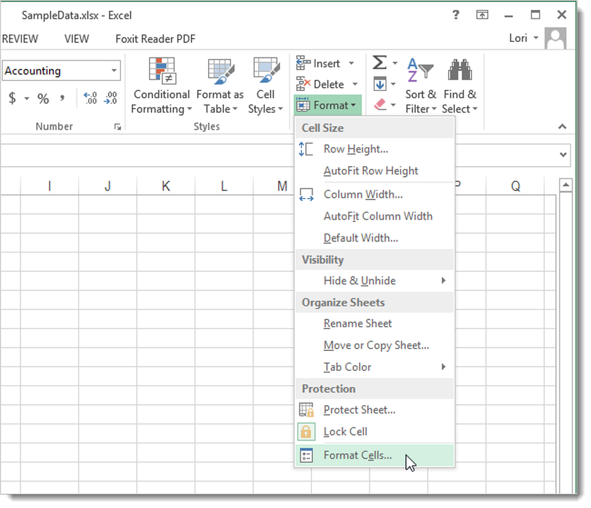Image resolution: width=591 pixels, height=508 pixels.
Task: Click the Fill down arrow icon
Action: pyautogui.click(x=380, y=84)
